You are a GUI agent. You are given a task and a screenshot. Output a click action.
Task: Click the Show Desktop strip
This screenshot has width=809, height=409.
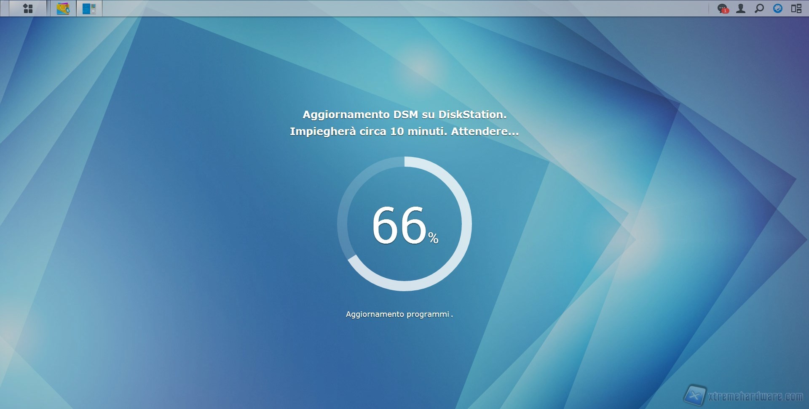(4, 8)
